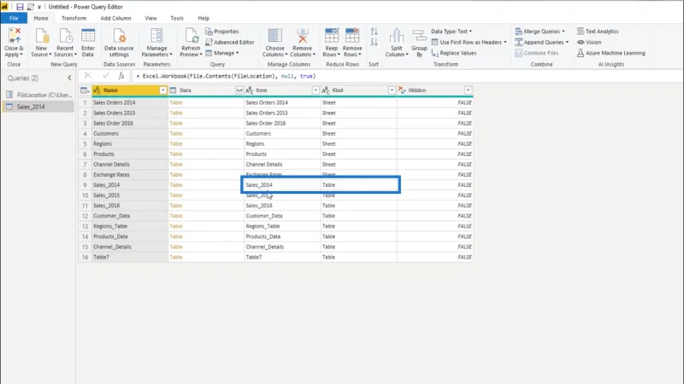Switch to the Home tab
This screenshot has height=384, width=684.
41,18
